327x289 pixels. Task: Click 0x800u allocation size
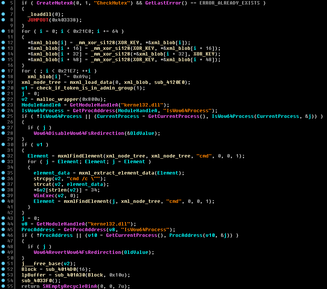[x=91, y=99]
